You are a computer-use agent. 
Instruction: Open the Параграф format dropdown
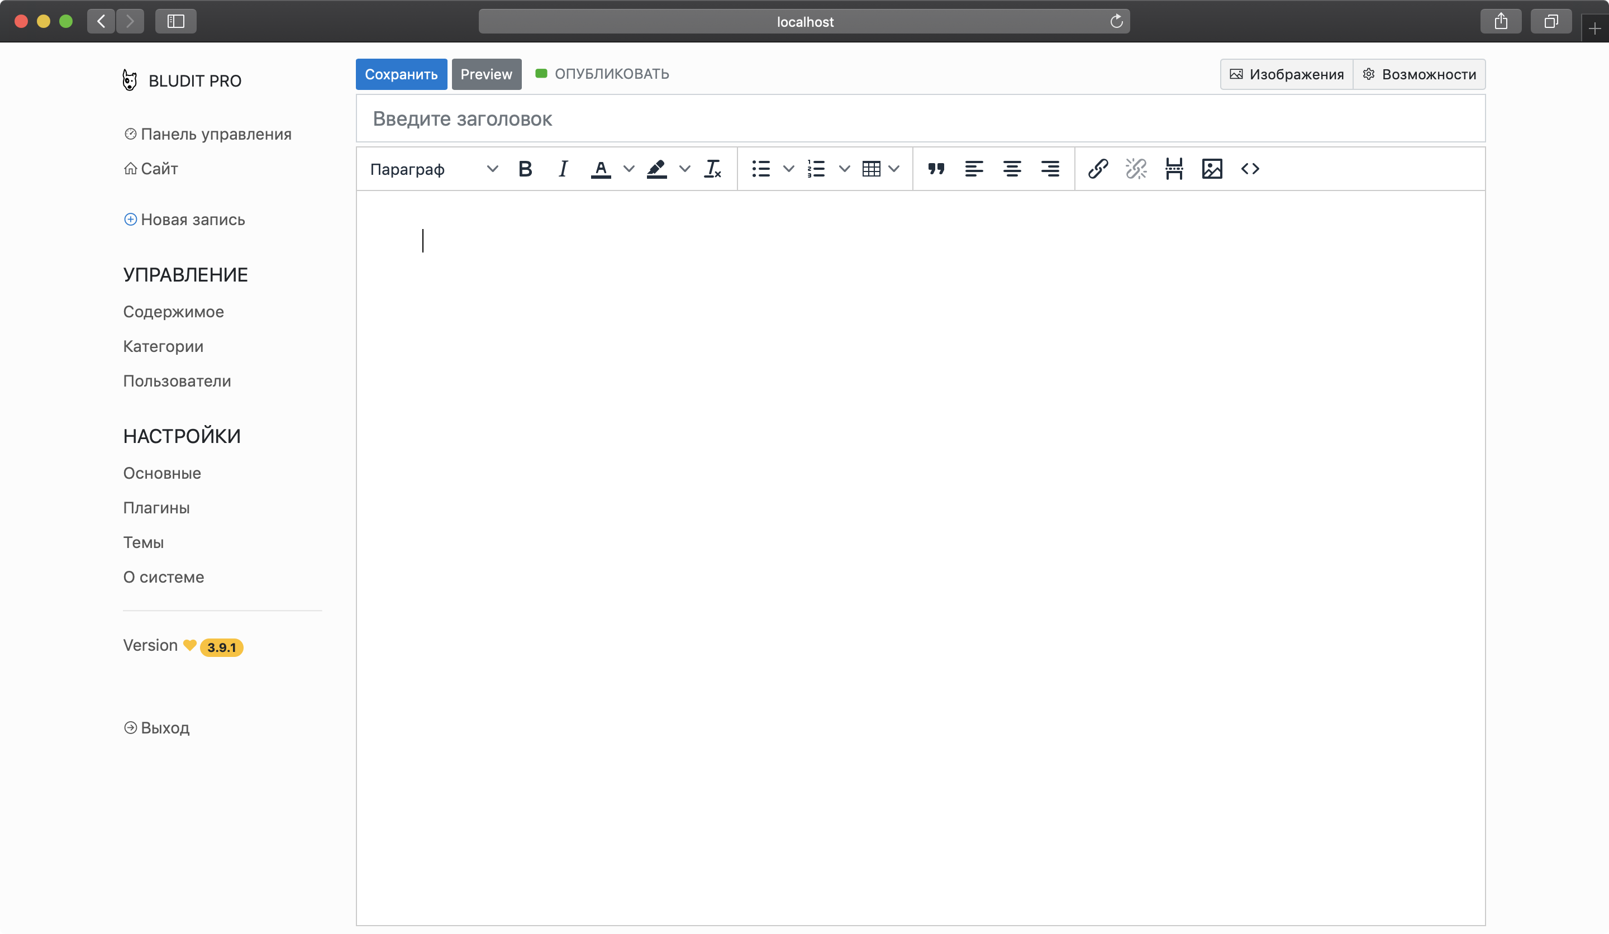[434, 169]
